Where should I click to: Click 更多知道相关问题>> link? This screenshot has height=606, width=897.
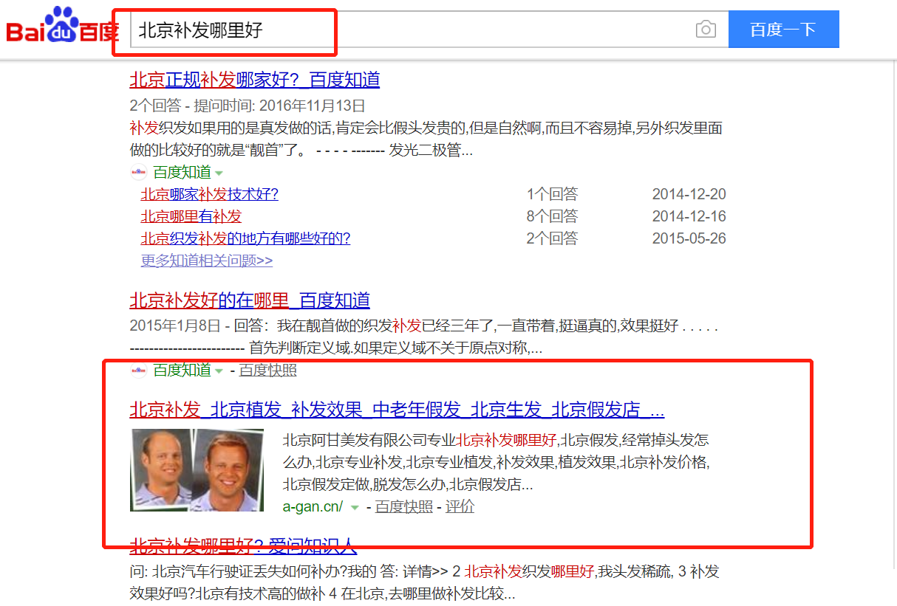[207, 261]
